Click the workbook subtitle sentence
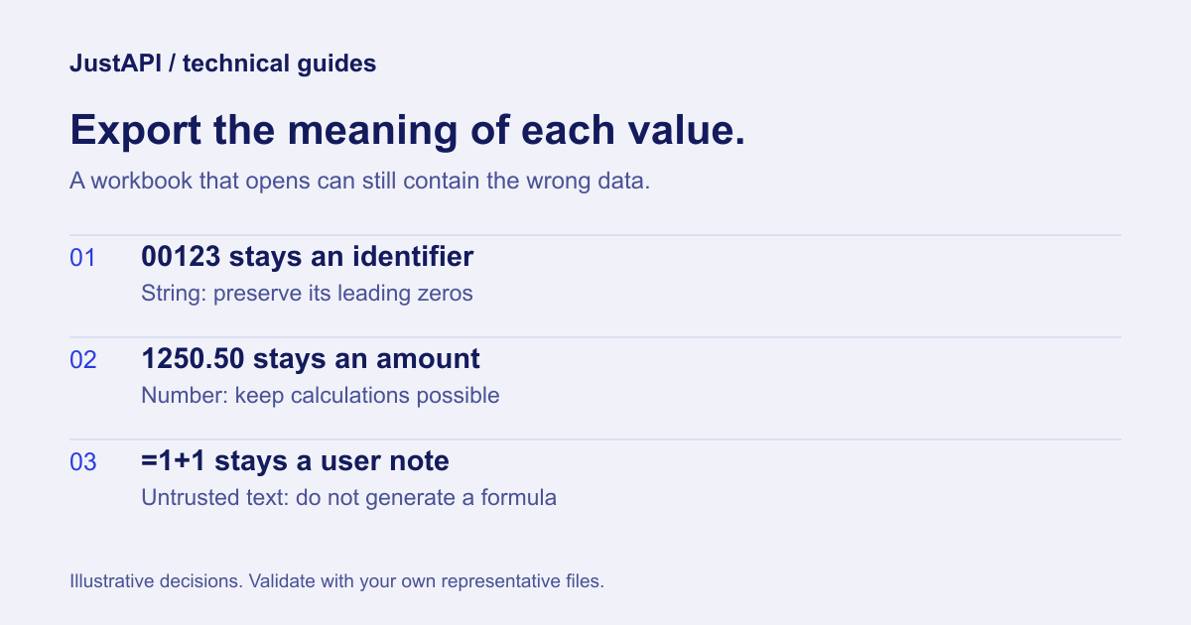This screenshot has width=1191, height=625. (x=359, y=182)
